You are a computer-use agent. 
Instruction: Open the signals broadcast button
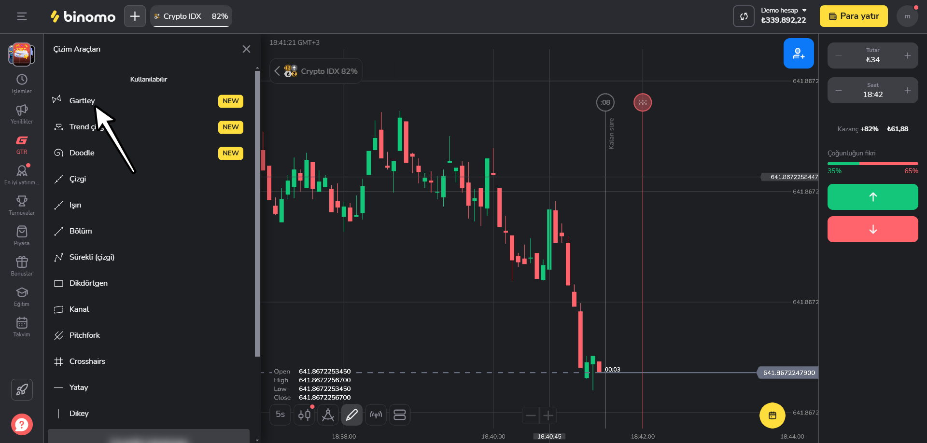click(376, 415)
